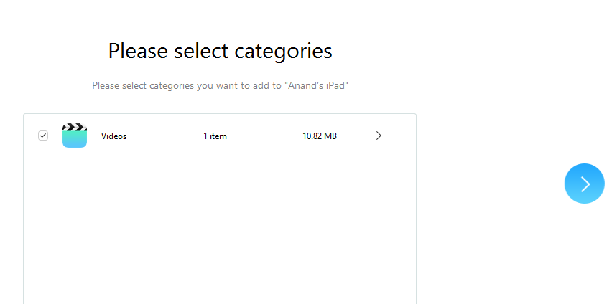Click empty space in the category list panel
Viewport: 612px width, 304px height.
[x=220, y=226]
